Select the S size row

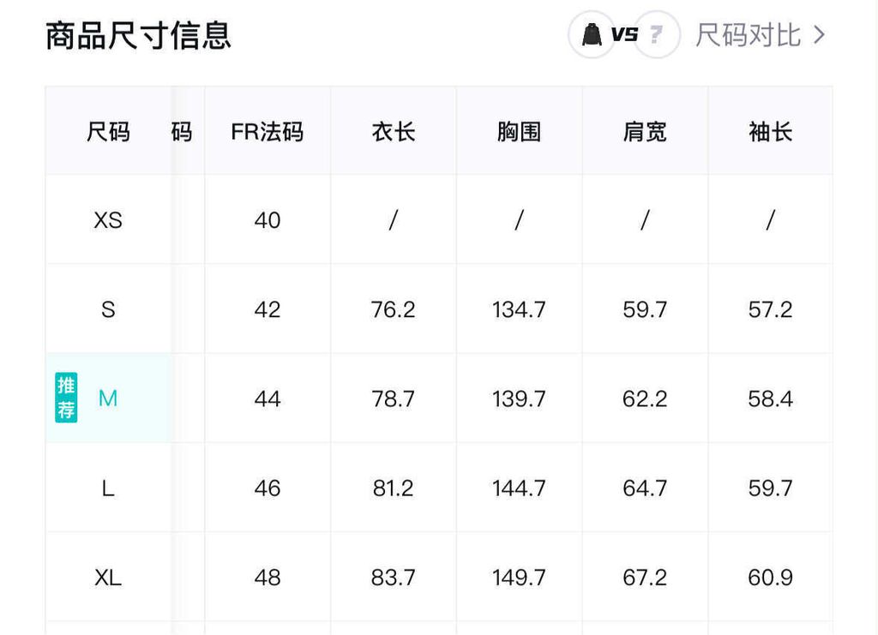108,309
